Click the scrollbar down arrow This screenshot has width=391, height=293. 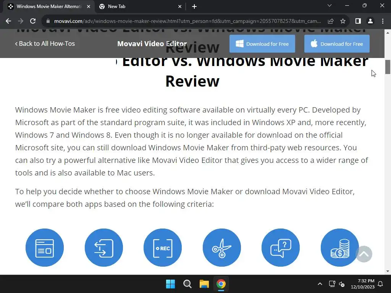click(388, 271)
